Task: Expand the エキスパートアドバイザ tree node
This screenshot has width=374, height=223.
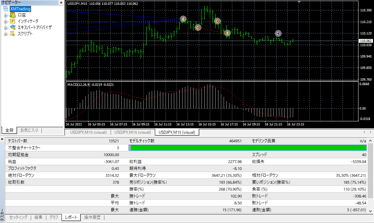Action: point(6,28)
